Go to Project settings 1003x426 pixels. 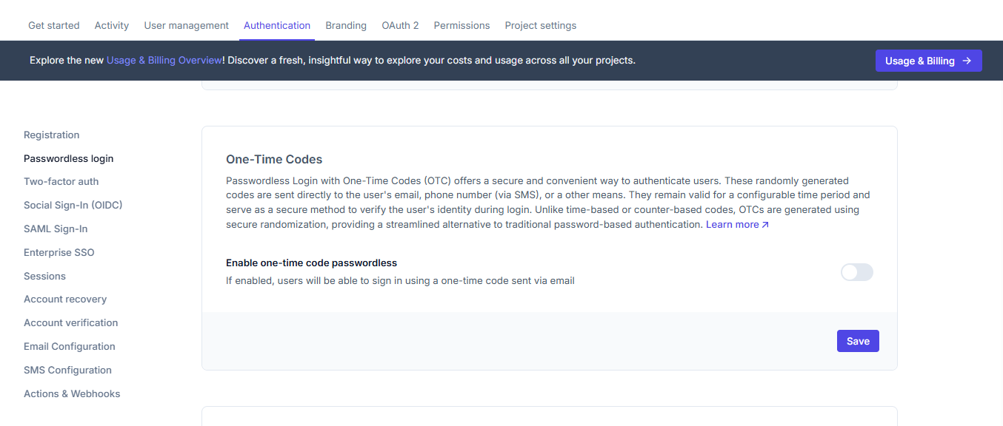(540, 25)
